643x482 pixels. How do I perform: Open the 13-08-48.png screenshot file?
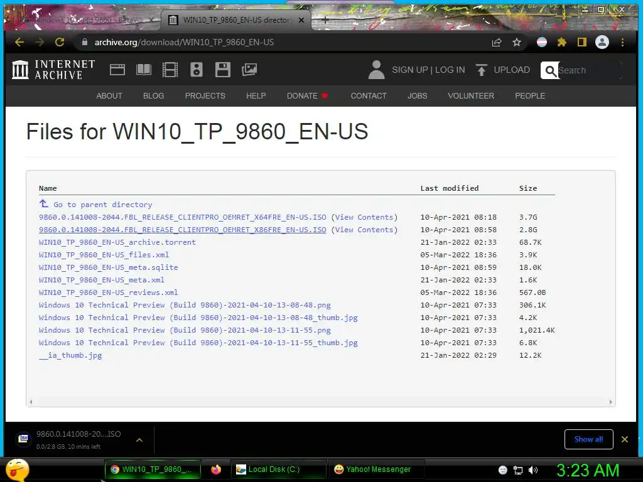click(x=185, y=305)
